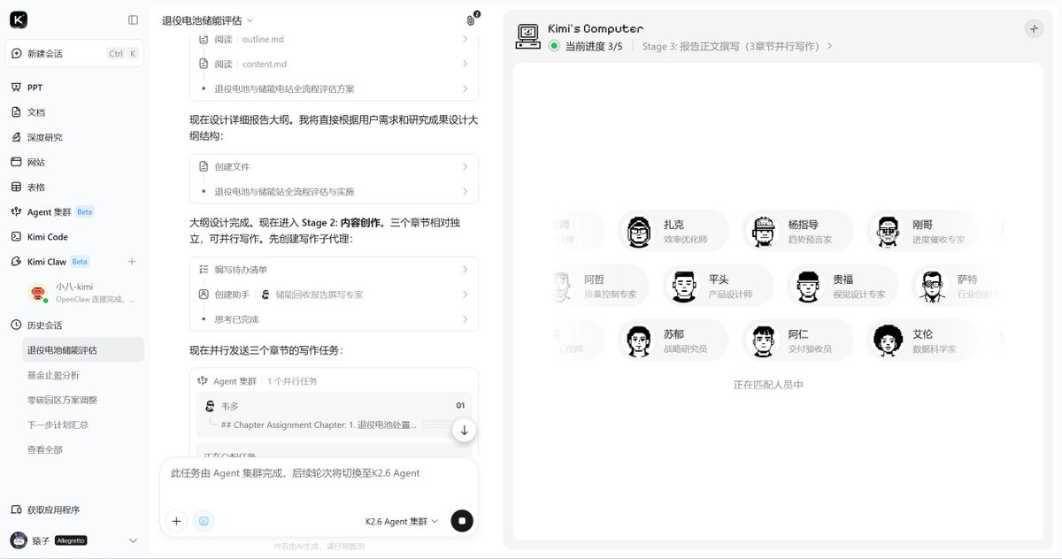Collapse the sidebar with panel icon

(133, 19)
